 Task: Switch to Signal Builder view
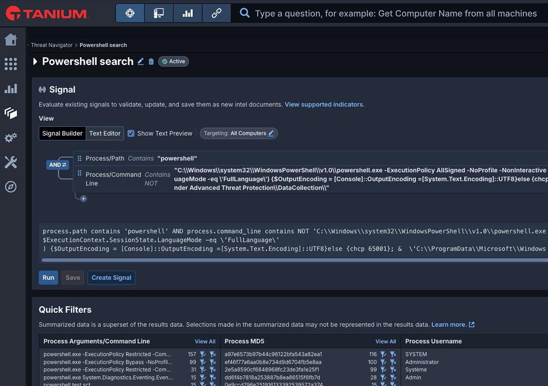pos(62,133)
